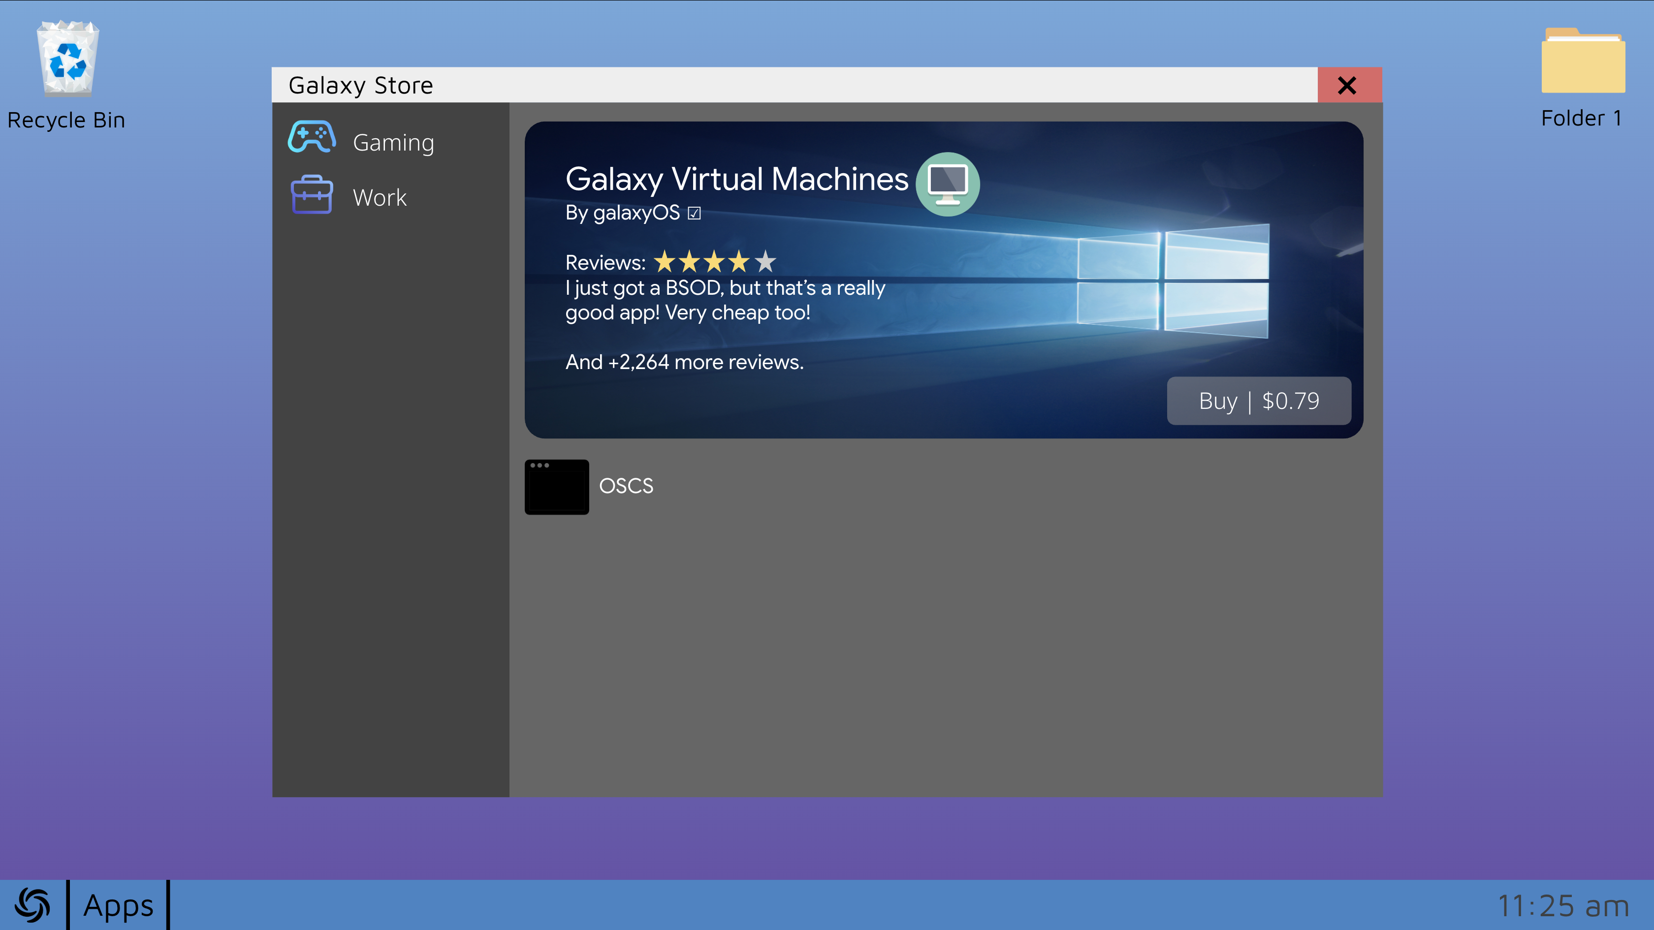Select the Work category label

coord(380,198)
